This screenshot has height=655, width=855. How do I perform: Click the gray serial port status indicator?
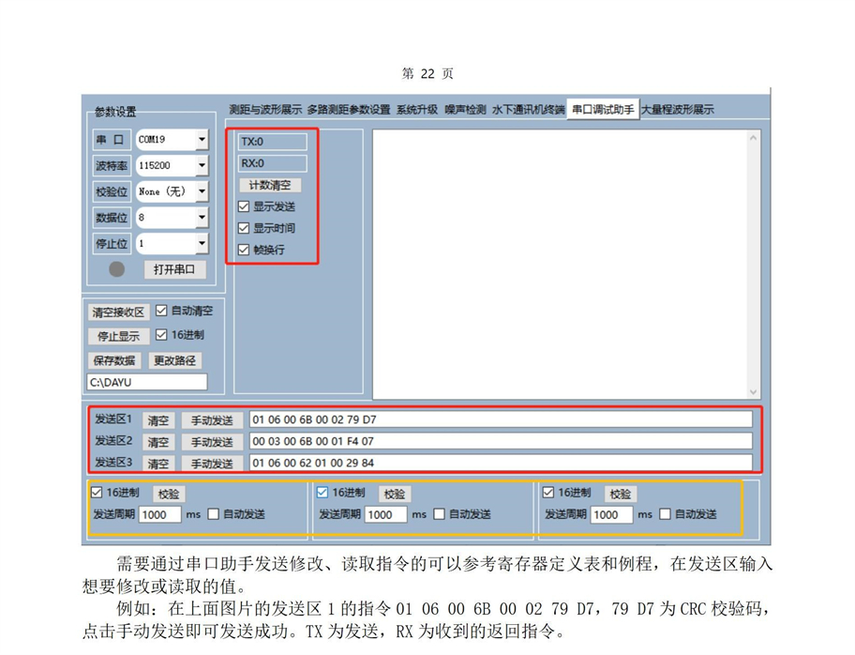coord(116,269)
